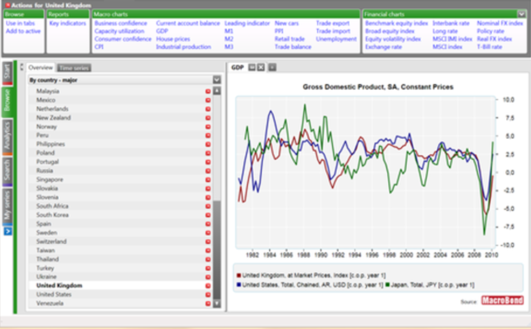Switch to the Time series tab
The image size is (531, 329).
click(74, 68)
